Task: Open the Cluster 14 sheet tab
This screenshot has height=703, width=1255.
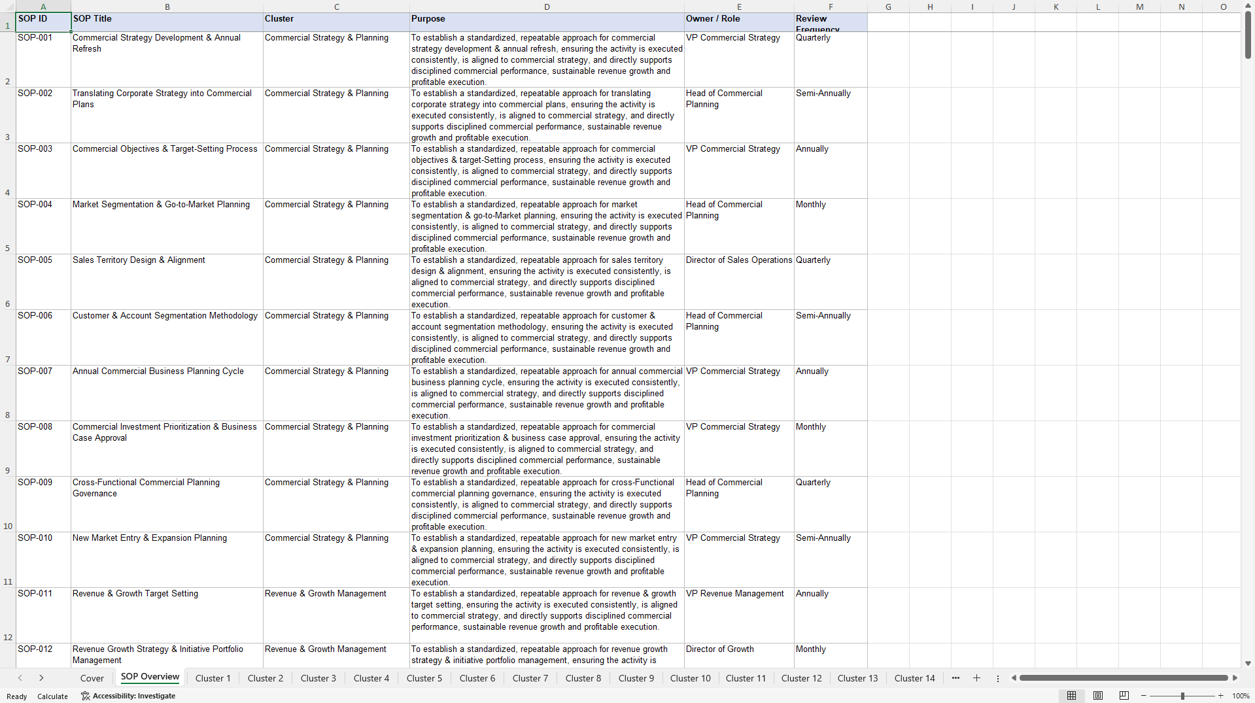Action: click(x=915, y=678)
